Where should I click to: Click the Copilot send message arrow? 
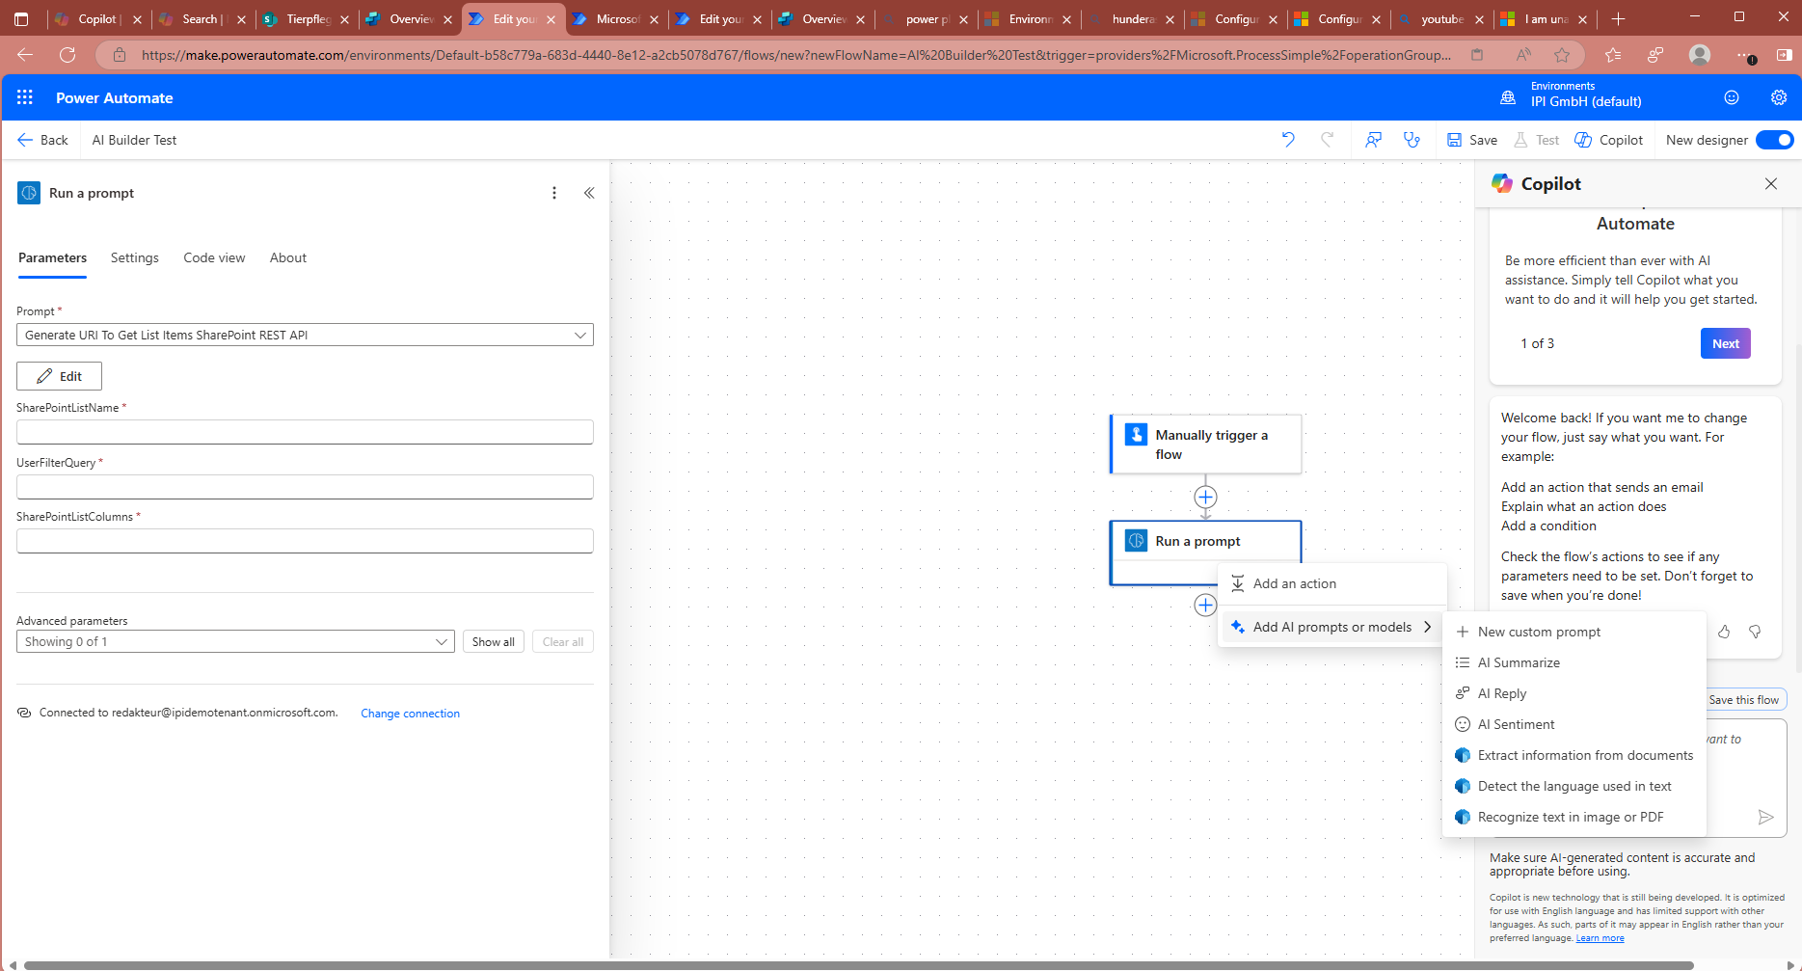coord(1766,817)
